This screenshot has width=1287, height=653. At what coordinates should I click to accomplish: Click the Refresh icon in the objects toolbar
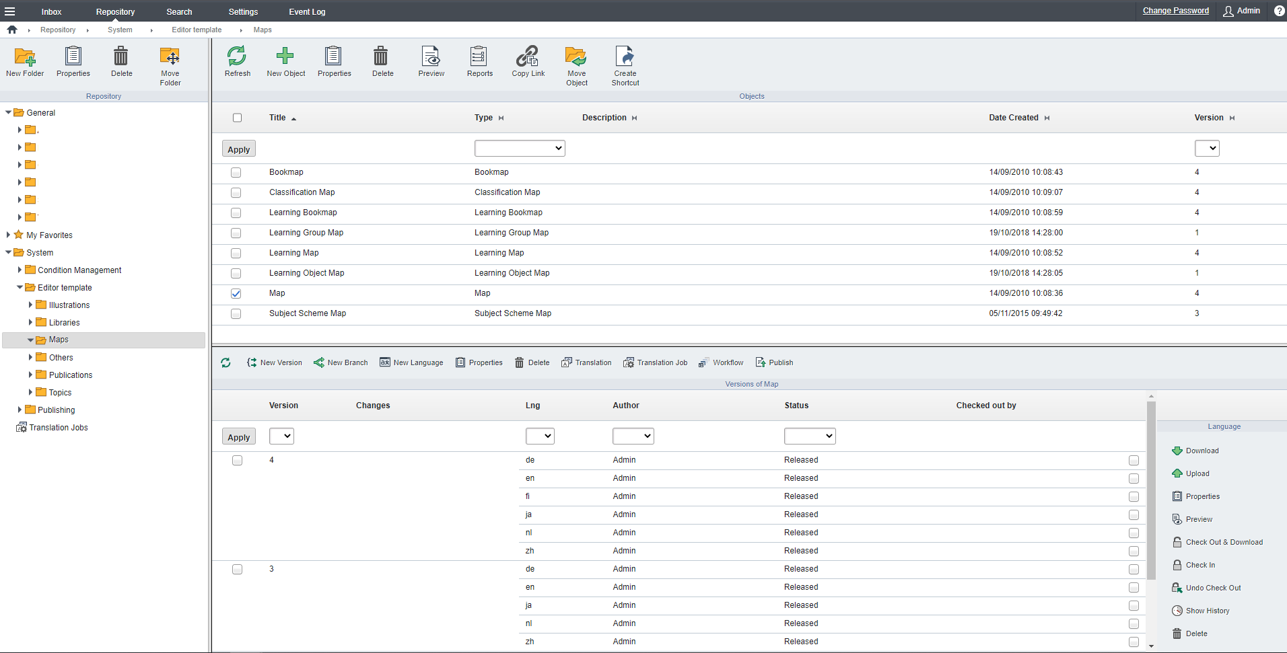point(237,61)
